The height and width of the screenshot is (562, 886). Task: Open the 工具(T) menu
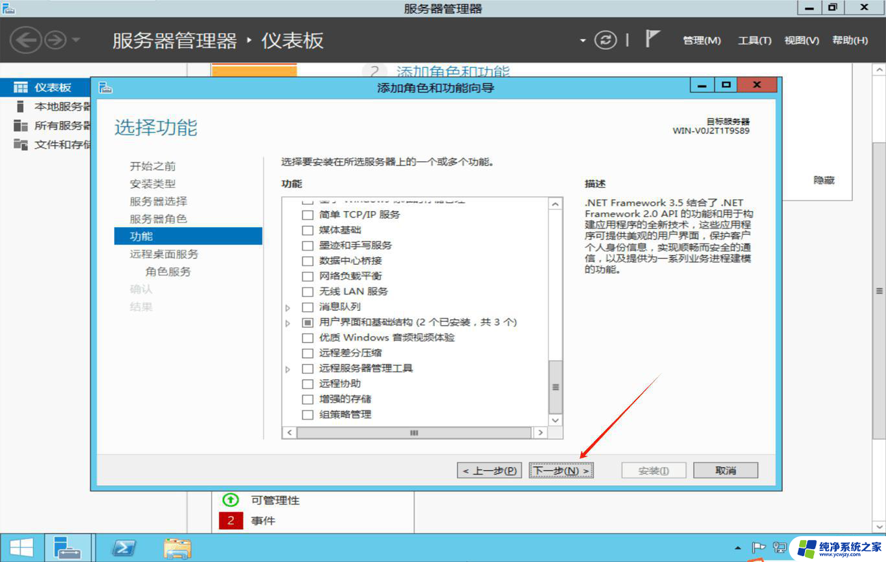click(x=755, y=40)
